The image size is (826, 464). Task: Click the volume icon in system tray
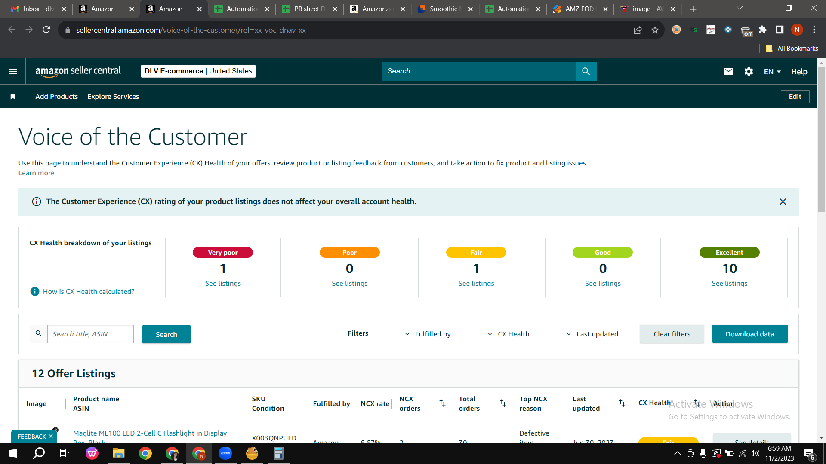[x=755, y=453]
